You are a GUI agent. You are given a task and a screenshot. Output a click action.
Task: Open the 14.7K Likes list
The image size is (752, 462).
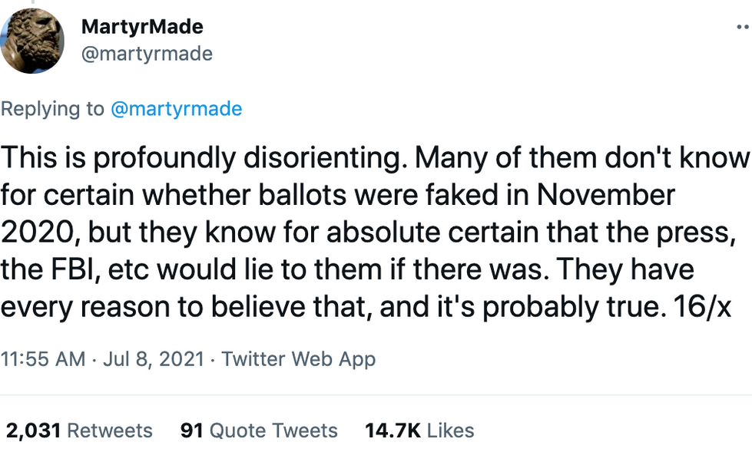coord(419,431)
